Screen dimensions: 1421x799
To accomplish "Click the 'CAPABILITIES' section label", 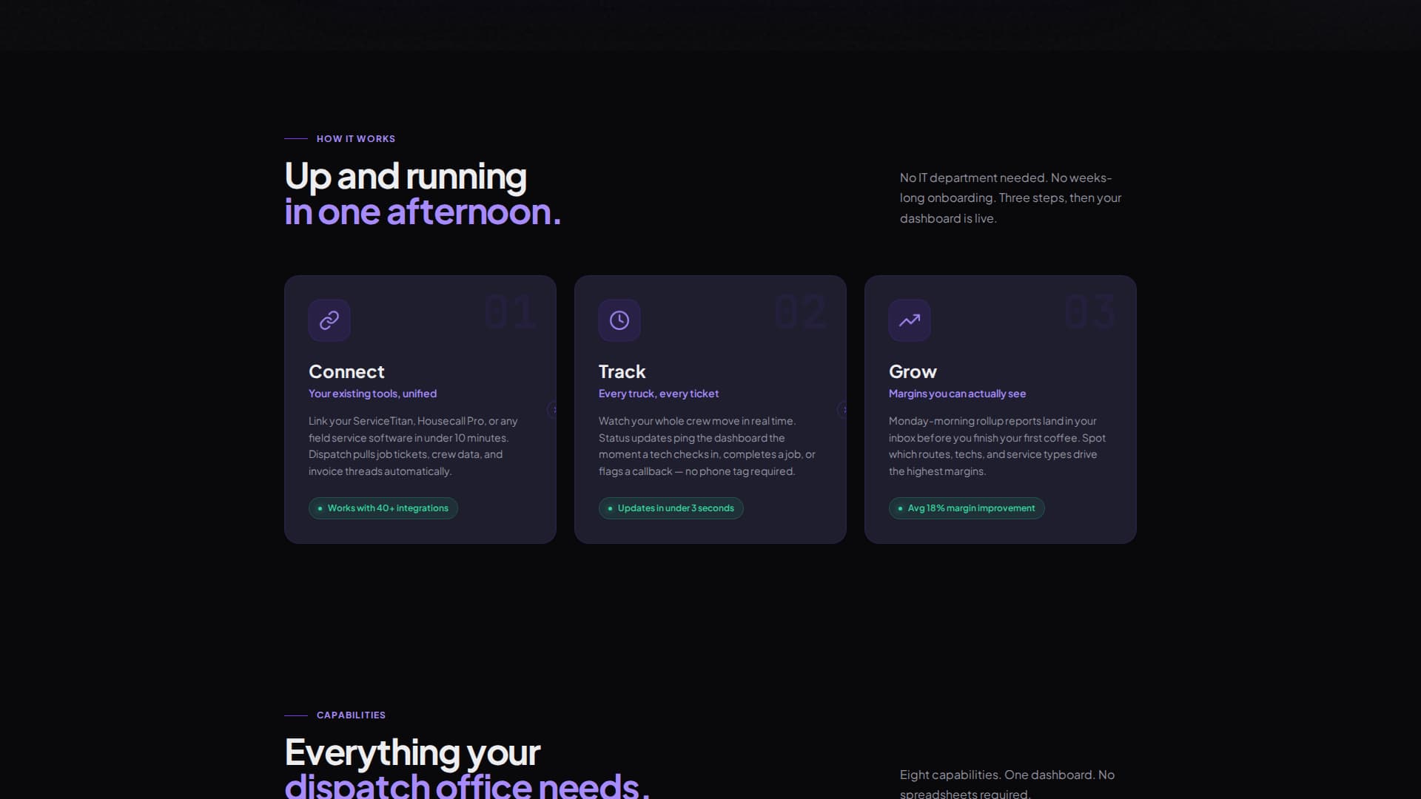I will (x=351, y=715).
